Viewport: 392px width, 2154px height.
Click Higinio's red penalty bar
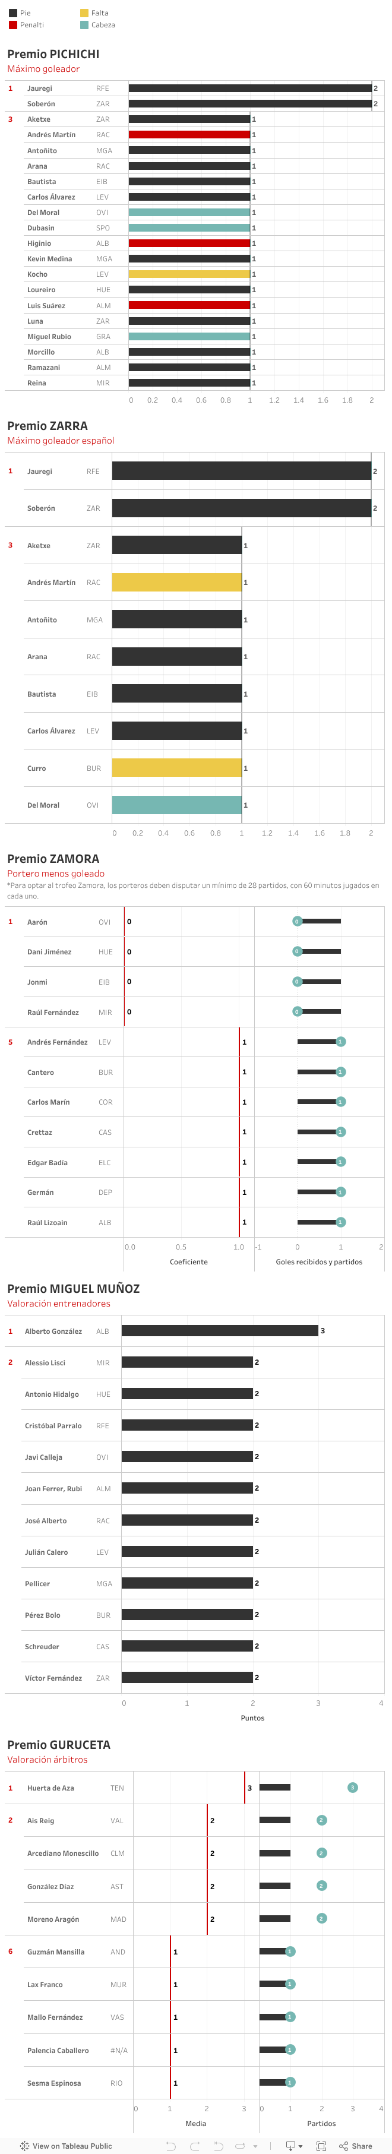pyautogui.click(x=189, y=243)
